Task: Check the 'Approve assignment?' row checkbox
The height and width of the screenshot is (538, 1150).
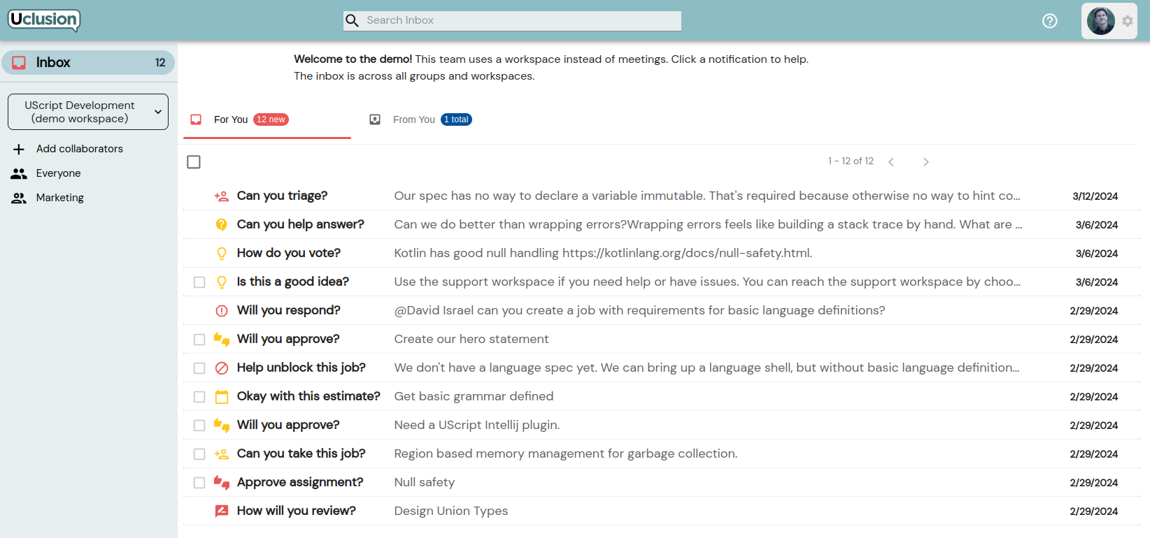Action: (199, 483)
